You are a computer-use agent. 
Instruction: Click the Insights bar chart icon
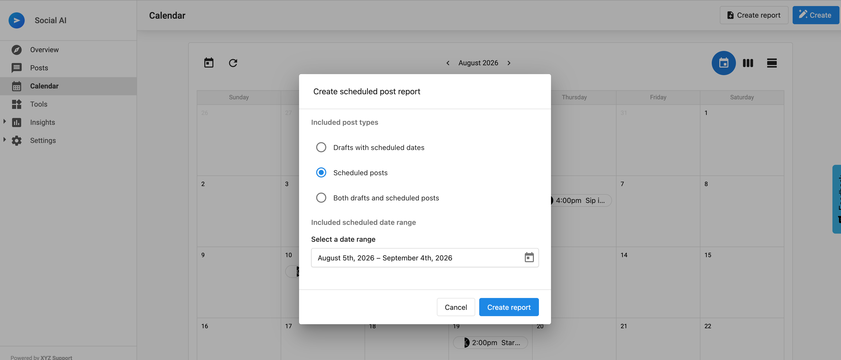[16, 123]
